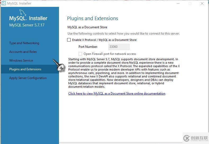Select the Accounts and Roles step
The height and width of the screenshot is (144, 209).
pos(23,52)
